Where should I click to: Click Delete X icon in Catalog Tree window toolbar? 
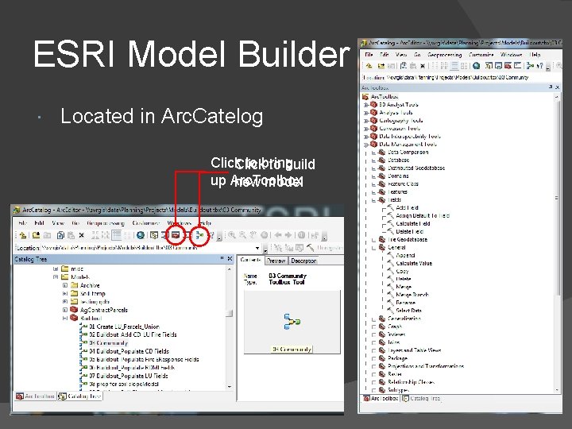pos(81,235)
